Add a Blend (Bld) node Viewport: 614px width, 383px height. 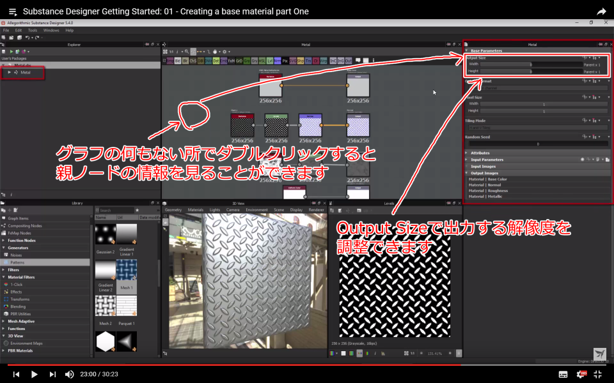coord(178,61)
